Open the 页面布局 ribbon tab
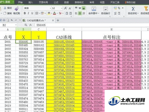The image size is (149, 112). tap(43, 2)
